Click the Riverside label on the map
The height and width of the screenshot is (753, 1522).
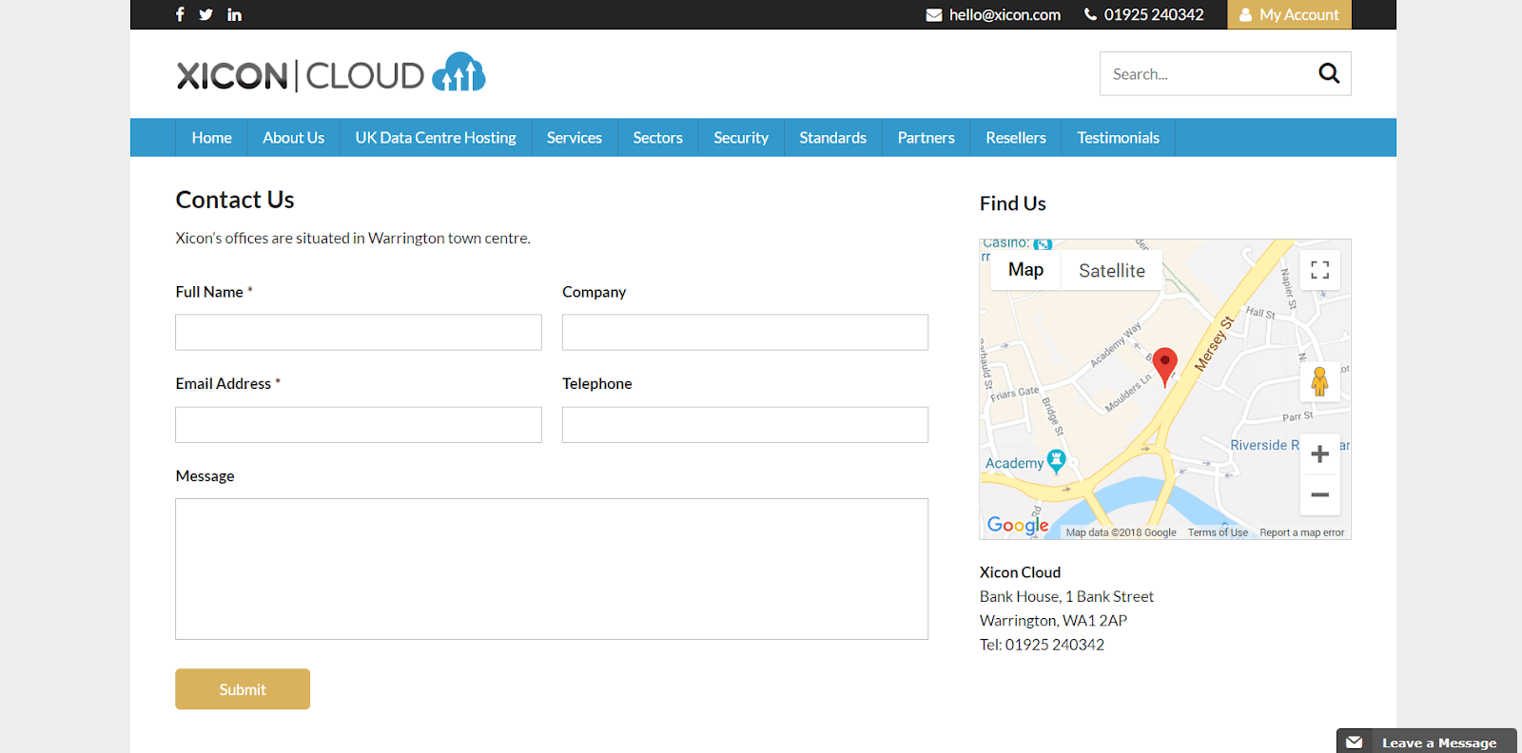[1264, 445]
